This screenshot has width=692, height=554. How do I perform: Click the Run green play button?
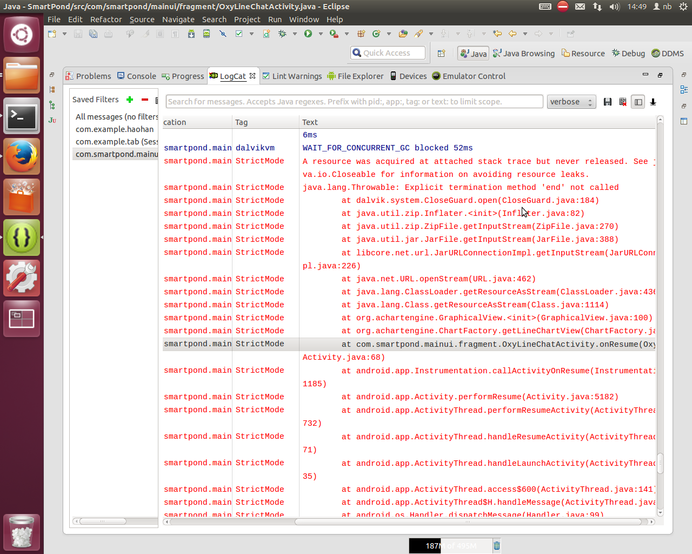coord(308,34)
